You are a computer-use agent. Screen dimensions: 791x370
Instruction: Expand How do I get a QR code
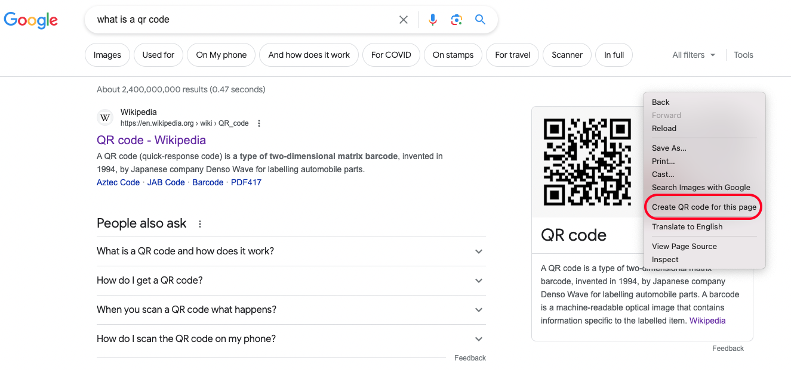pyautogui.click(x=291, y=281)
